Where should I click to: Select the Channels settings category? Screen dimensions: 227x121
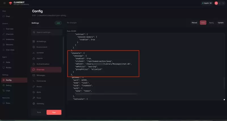[46, 70]
